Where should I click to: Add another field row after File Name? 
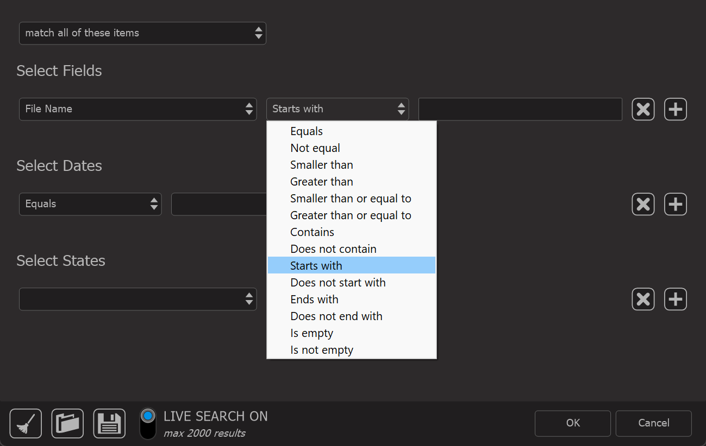pos(676,109)
